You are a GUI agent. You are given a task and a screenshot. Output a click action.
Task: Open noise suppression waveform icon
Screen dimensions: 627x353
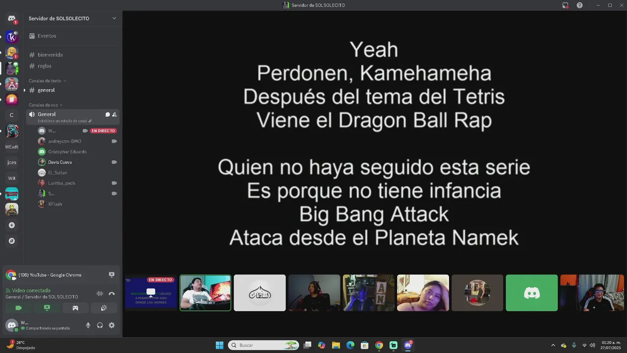pyautogui.click(x=100, y=293)
